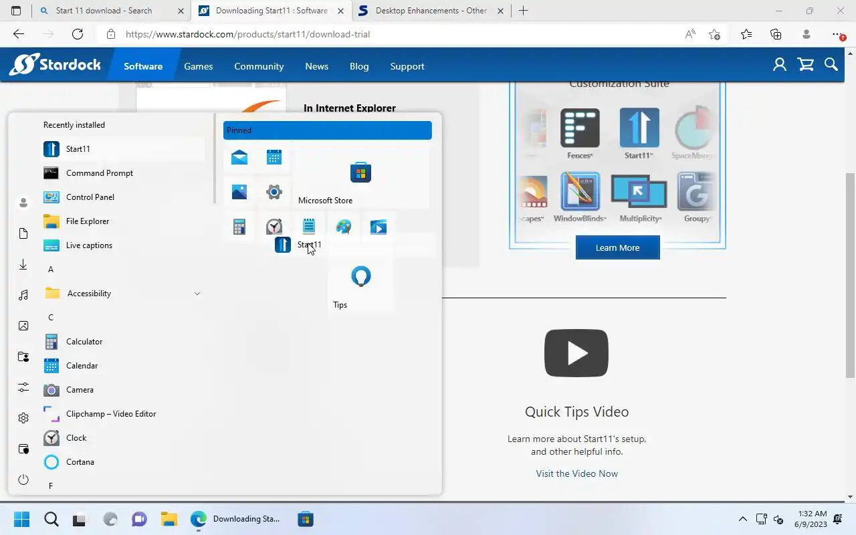Add this page to favorites

(714, 34)
